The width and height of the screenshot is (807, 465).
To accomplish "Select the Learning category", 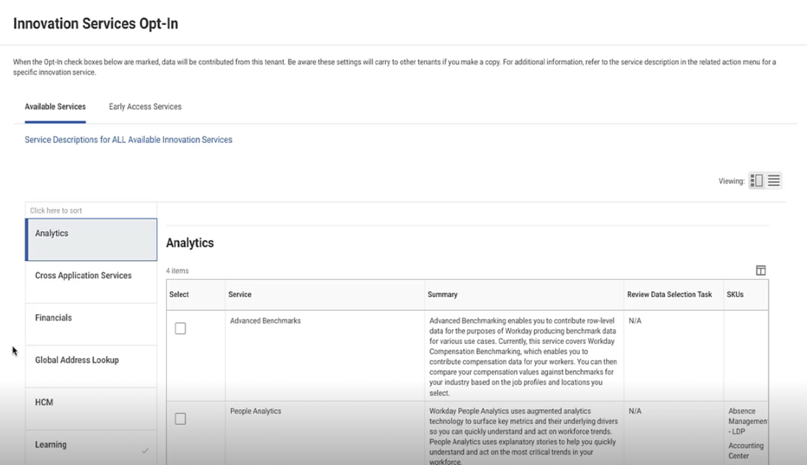I will point(91,447).
